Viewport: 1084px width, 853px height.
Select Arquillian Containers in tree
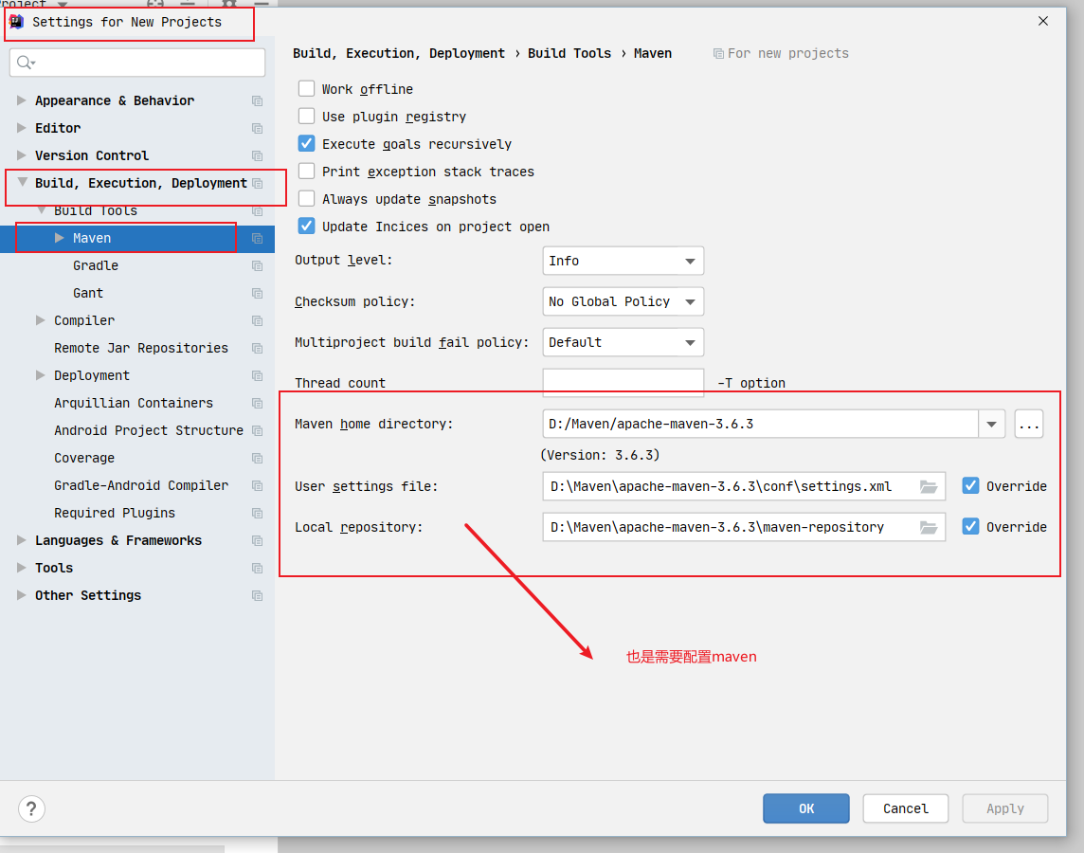[134, 403]
